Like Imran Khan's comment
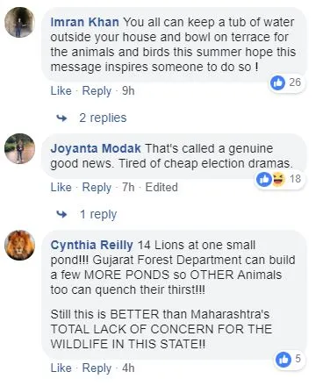Image resolution: width=330 pixels, height=386 pixels. 61,90
